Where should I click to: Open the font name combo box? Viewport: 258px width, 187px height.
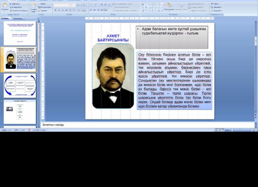(61, 5)
